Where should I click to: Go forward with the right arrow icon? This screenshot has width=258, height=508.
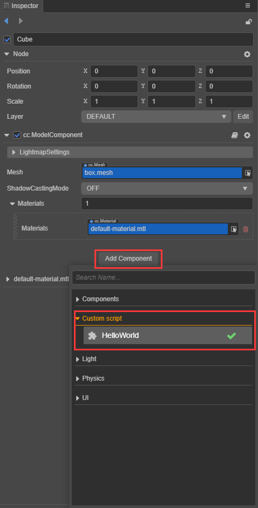pos(21,21)
